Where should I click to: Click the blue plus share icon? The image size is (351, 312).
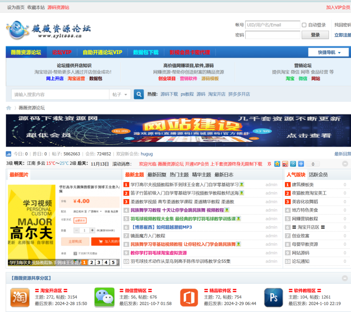301,164
